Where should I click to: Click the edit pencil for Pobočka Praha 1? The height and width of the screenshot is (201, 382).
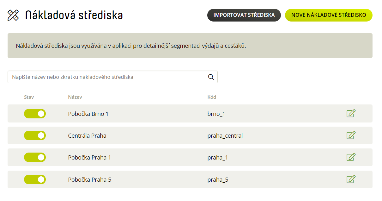pyautogui.click(x=351, y=157)
